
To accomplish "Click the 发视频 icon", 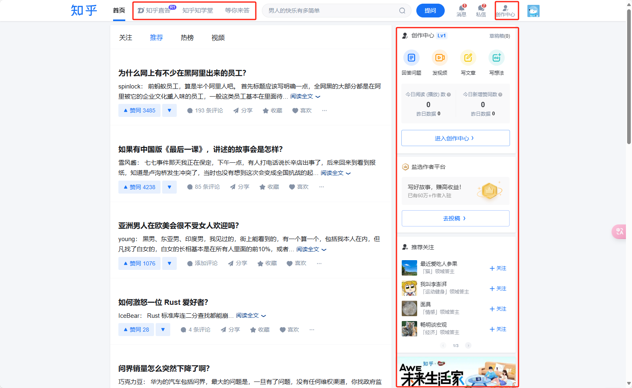I will pos(440,58).
